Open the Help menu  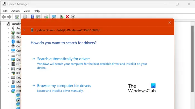[x=36, y=11]
